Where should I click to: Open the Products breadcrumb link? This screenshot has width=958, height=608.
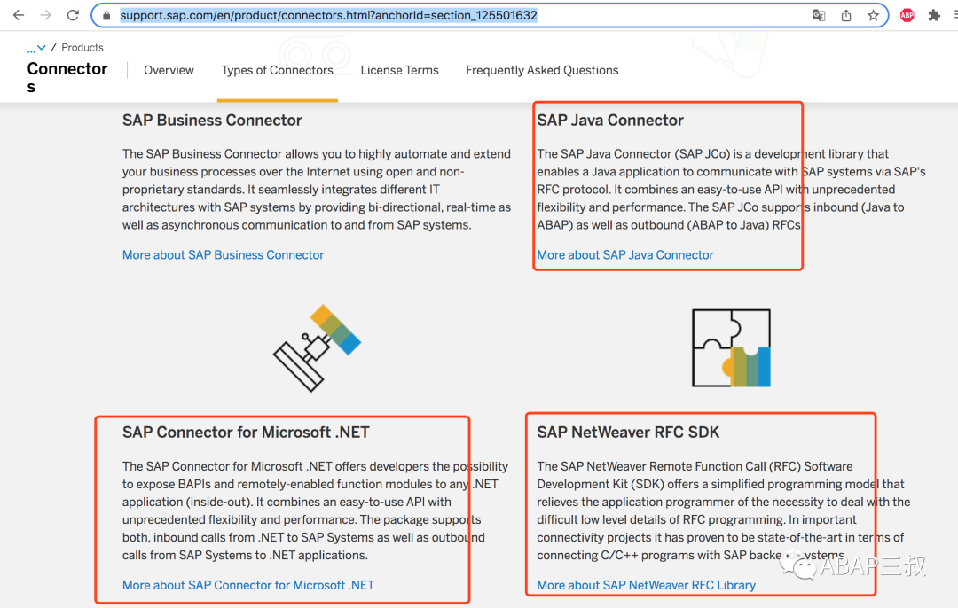[x=82, y=48]
